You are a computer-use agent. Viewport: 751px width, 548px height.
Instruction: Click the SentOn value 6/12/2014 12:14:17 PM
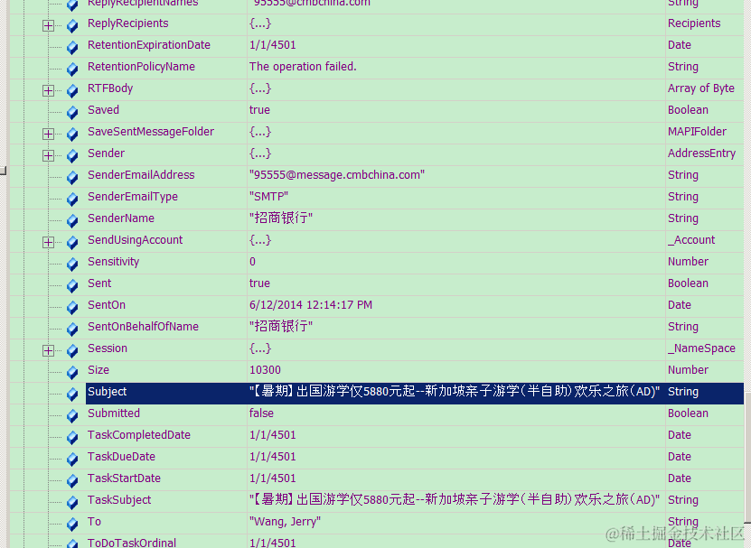point(310,305)
